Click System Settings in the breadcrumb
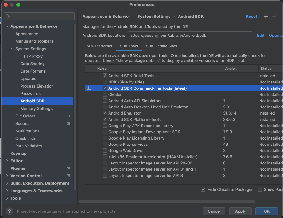This screenshot has height=218, width=283. click(x=154, y=17)
